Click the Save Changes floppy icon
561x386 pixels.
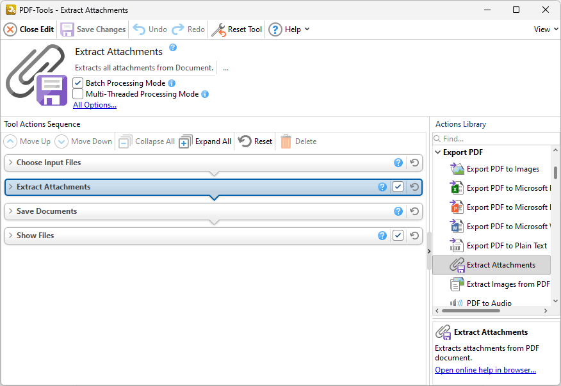(x=67, y=29)
